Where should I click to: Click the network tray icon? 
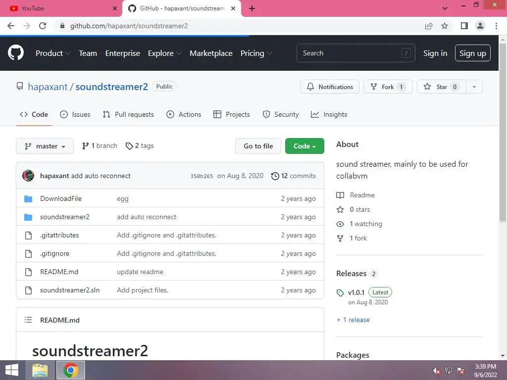pyautogui.click(x=449, y=371)
